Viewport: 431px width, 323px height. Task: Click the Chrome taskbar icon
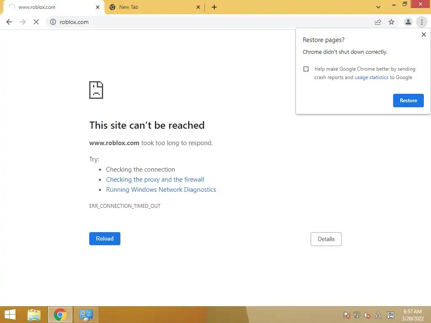(60, 315)
